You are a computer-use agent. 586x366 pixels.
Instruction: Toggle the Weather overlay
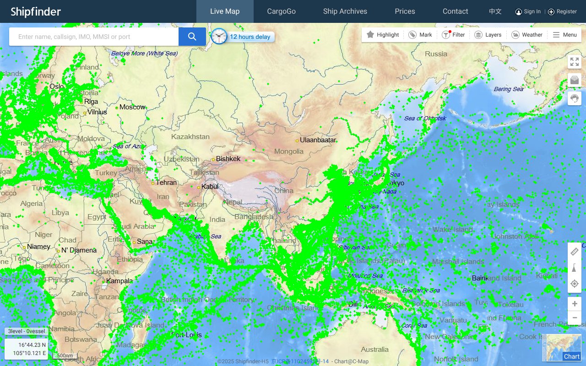pos(527,34)
